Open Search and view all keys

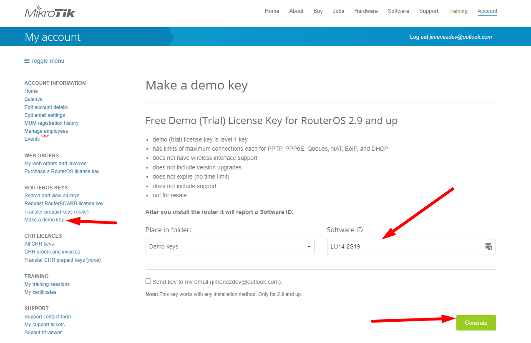tap(52, 195)
